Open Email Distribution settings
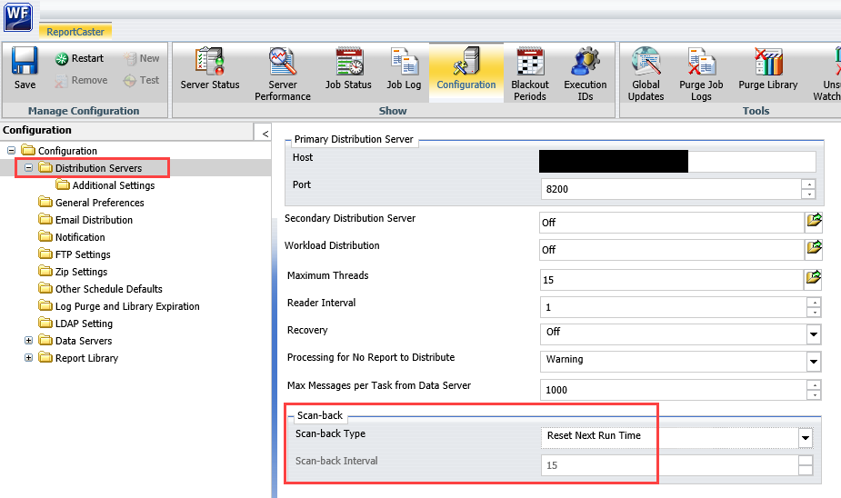The width and height of the screenshot is (841, 498). tap(94, 220)
